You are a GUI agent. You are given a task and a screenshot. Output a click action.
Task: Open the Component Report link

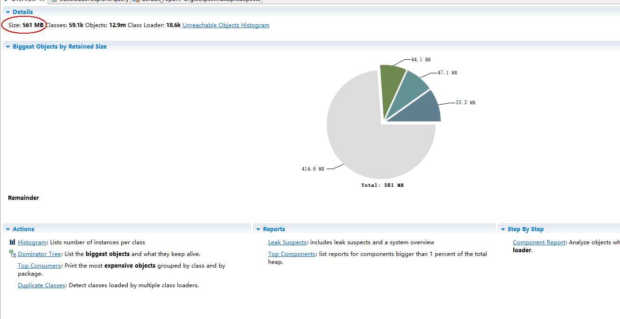pyautogui.click(x=539, y=242)
